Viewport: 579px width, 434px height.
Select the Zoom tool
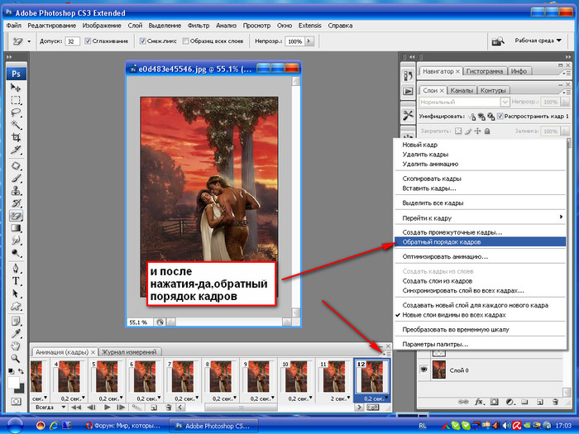click(16, 358)
